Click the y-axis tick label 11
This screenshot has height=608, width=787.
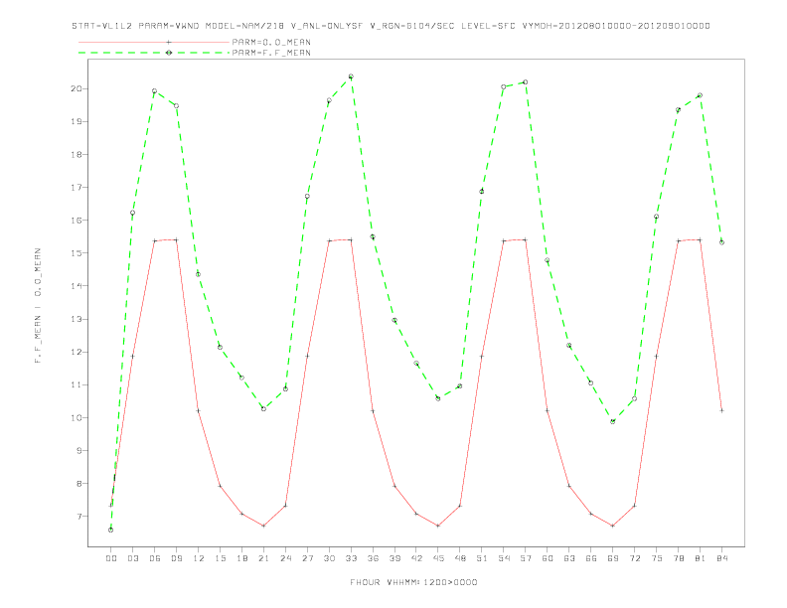coord(77,384)
